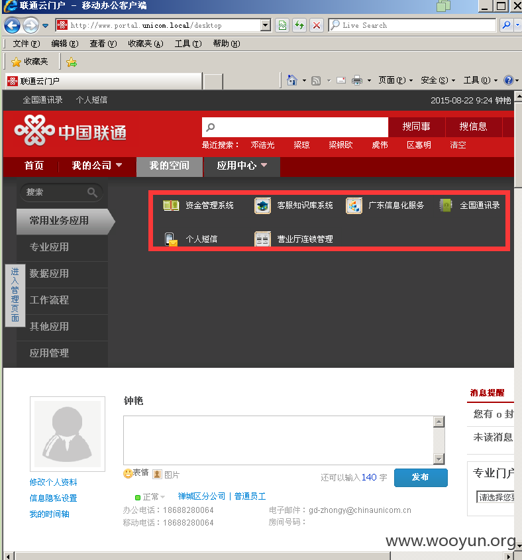This screenshot has width=522, height=560.
Task: Open the 正常 status dropdown
Action: point(150,497)
